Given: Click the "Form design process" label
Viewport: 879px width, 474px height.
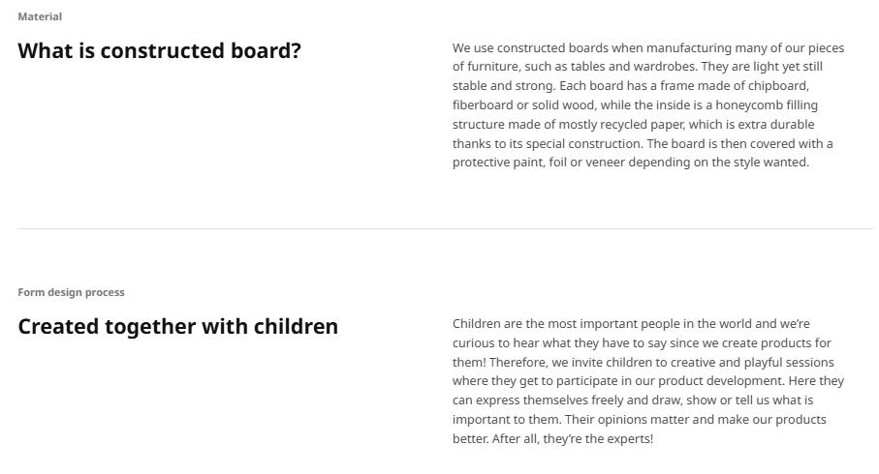Looking at the screenshot, I should 71,292.
